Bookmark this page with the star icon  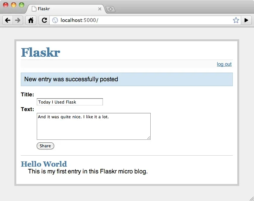click(x=236, y=20)
